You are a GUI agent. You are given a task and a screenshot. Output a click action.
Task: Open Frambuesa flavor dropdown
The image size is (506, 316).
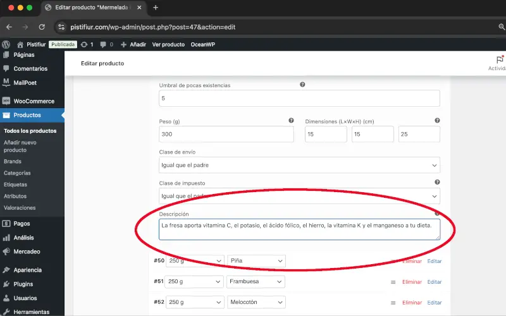point(256,281)
